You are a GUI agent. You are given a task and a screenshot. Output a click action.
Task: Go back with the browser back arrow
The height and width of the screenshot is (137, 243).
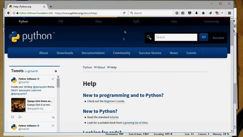pyautogui.click(x=8, y=13)
